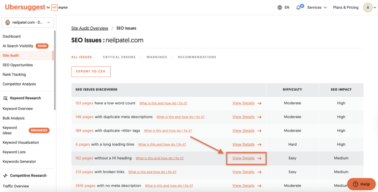Open Keyword Lists in sidebar
378x192 pixels.
[x=14, y=152]
